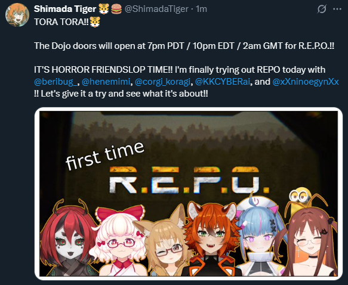Open Shimada Tiger's profile avatar
Screen dimensions: 348x285
[x=17, y=15]
